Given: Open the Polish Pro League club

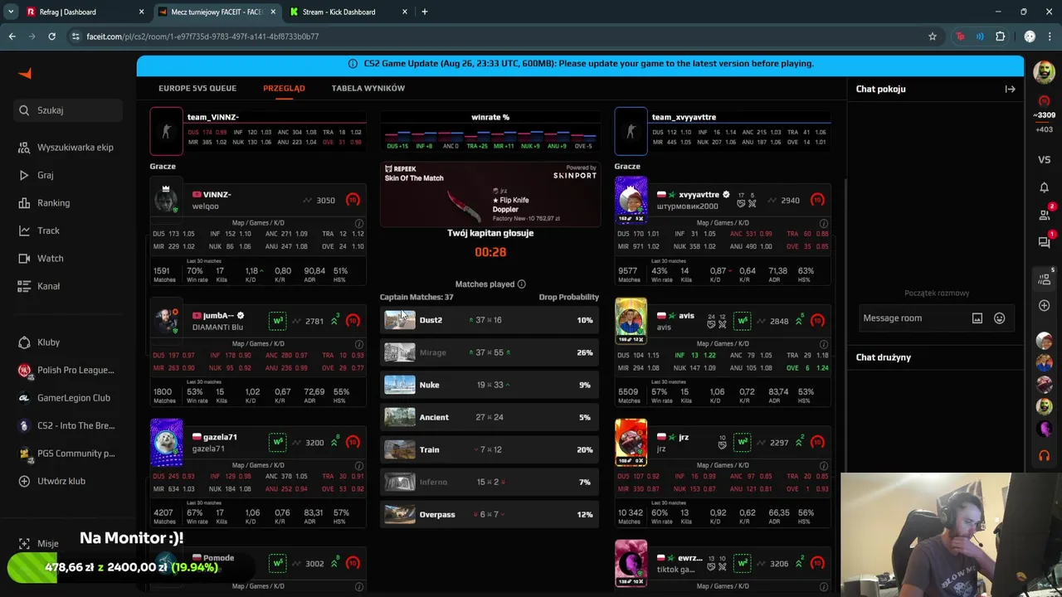Looking at the screenshot, I should point(68,370).
